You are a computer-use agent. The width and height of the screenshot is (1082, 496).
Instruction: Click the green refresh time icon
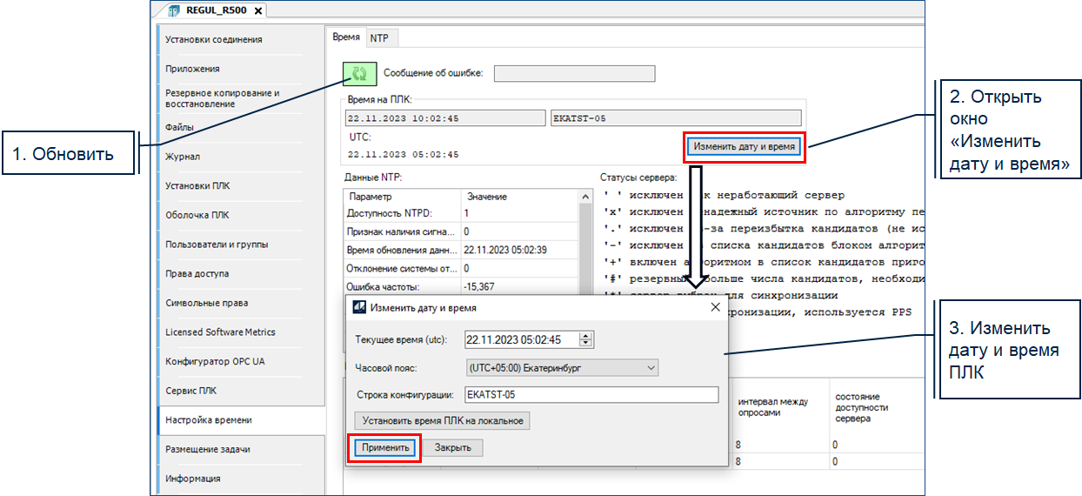point(360,74)
